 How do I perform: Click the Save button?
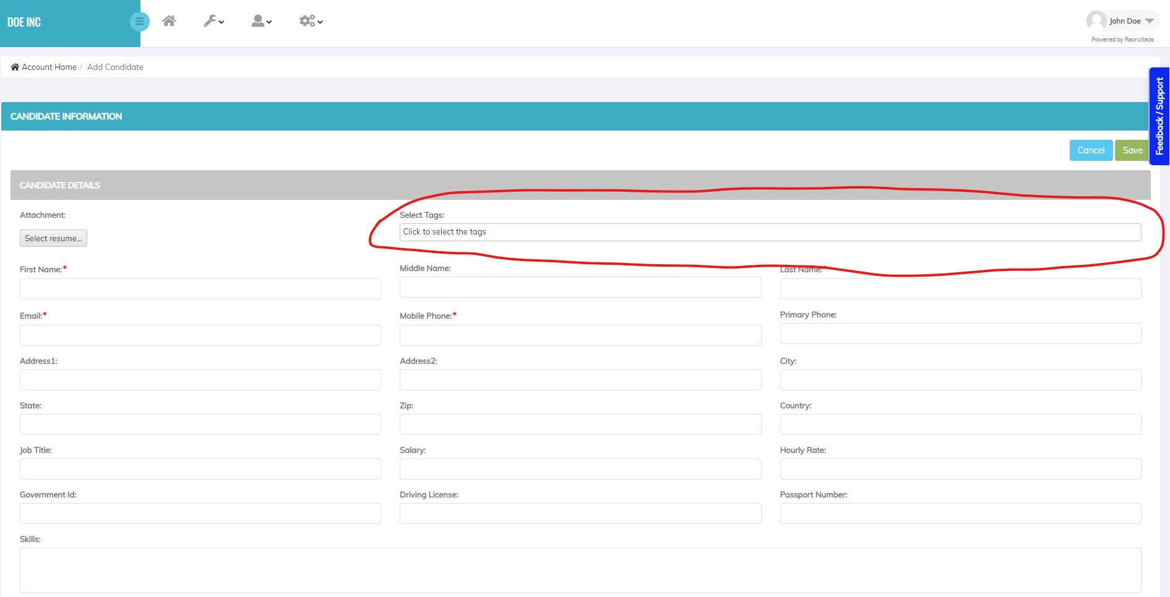click(1132, 150)
